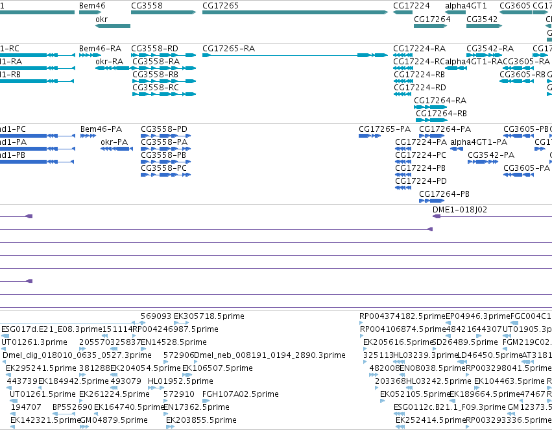This screenshot has height=430, width=552.
Task: Click the long CG17265 gene bar
Action: coord(295,12)
